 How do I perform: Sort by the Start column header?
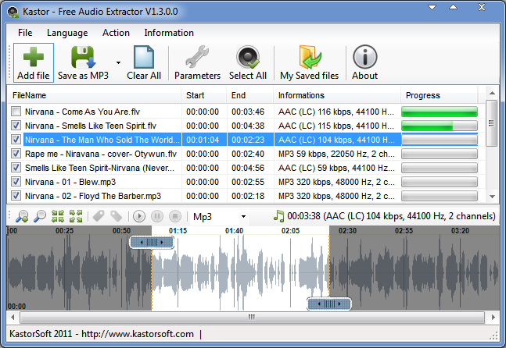(204, 95)
